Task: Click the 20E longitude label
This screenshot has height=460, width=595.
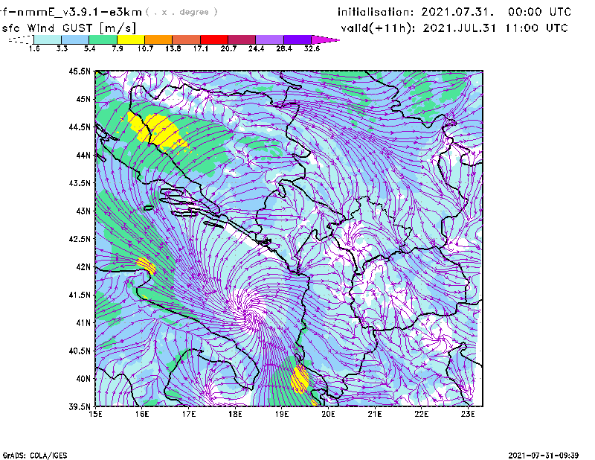Action: (x=328, y=414)
